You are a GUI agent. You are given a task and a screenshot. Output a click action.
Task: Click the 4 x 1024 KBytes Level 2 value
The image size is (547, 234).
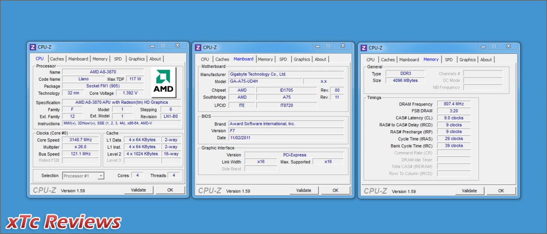[x=142, y=154]
